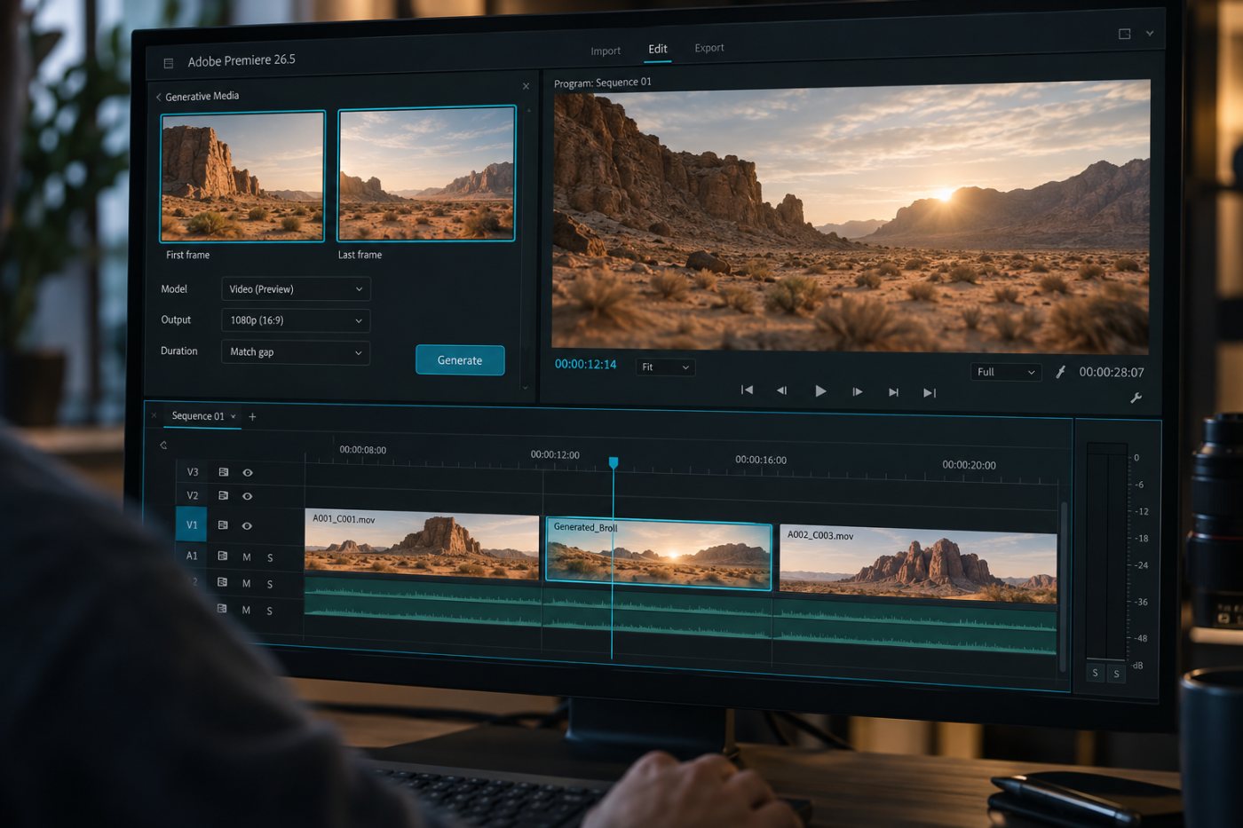Screen dimensions: 1243x828
Task: Click the small icon above the V3 track label
Action: 163,446
